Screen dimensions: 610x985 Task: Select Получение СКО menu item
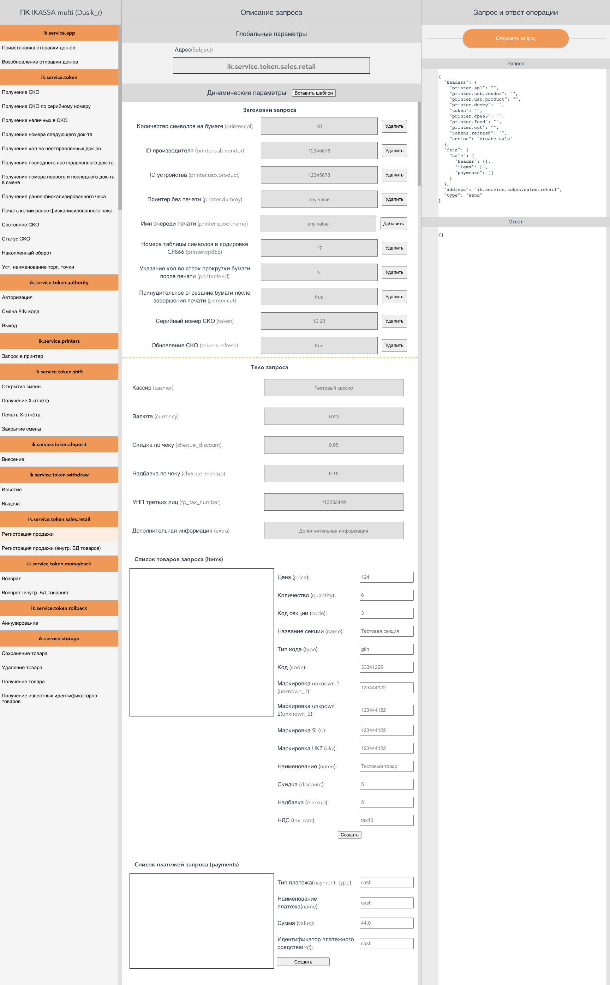(20, 92)
